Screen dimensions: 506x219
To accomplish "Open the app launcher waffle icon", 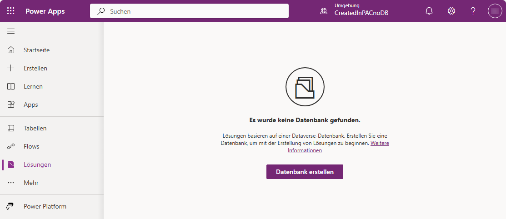I will pyautogui.click(x=10, y=11).
